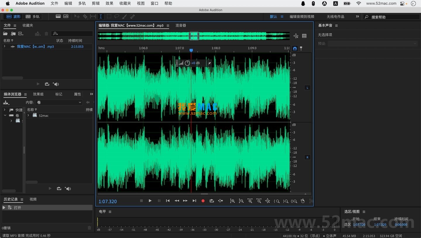Toggle snapping magnet icon above waveform
The height and width of the screenshot is (238, 421).
coord(295,49)
